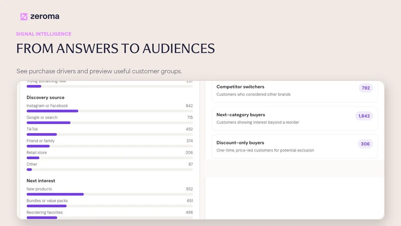Click the Discovery source section heading

[x=46, y=97]
